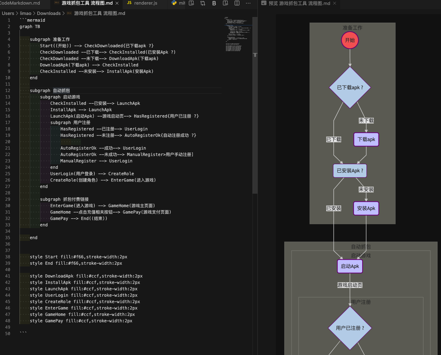The width and height of the screenshot is (441, 355).
Task: Click the Users breadcrumb segment
Action: 8,14
